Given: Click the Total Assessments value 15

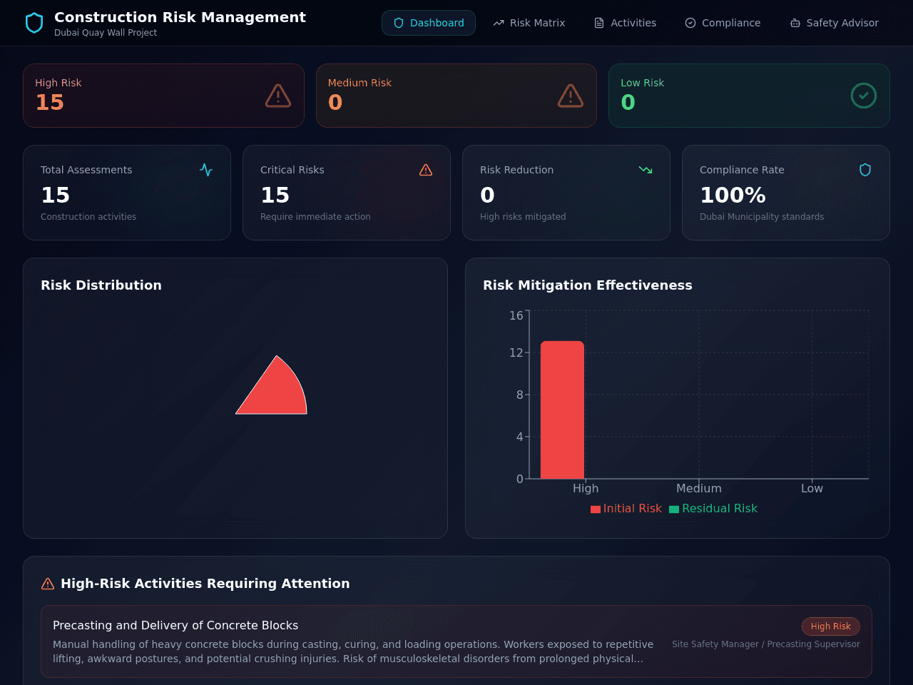Looking at the screenshot, I should pyautogui.click(x=55, y=195).
